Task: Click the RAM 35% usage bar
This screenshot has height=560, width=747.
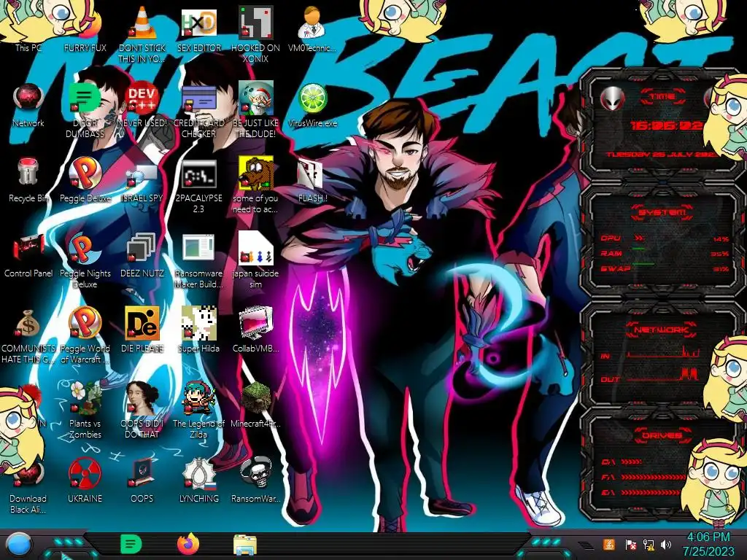Action: click(x=665, y=253)
